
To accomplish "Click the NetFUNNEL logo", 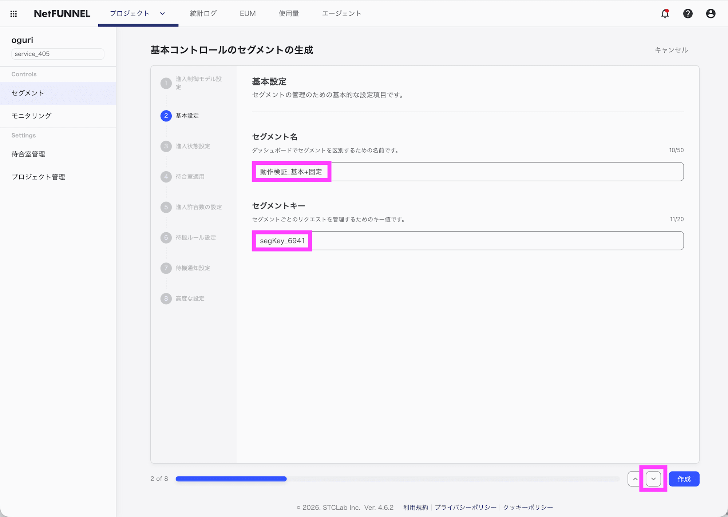I will pyautogui.click(x=62, y=13).
